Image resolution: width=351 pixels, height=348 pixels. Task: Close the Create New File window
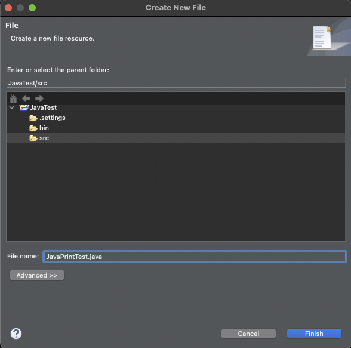(x=8, y=8)
